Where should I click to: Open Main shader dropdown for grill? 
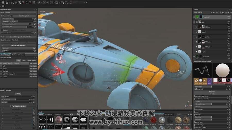tap(33, 66)
